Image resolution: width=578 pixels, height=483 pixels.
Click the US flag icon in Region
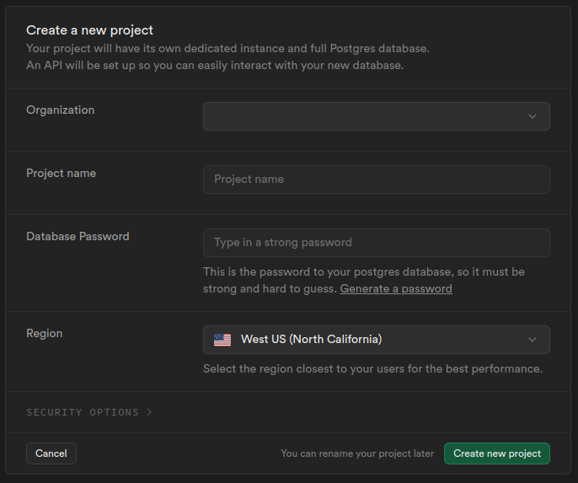222,340
